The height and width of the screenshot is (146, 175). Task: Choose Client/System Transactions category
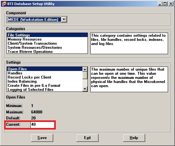pos(47,43)
